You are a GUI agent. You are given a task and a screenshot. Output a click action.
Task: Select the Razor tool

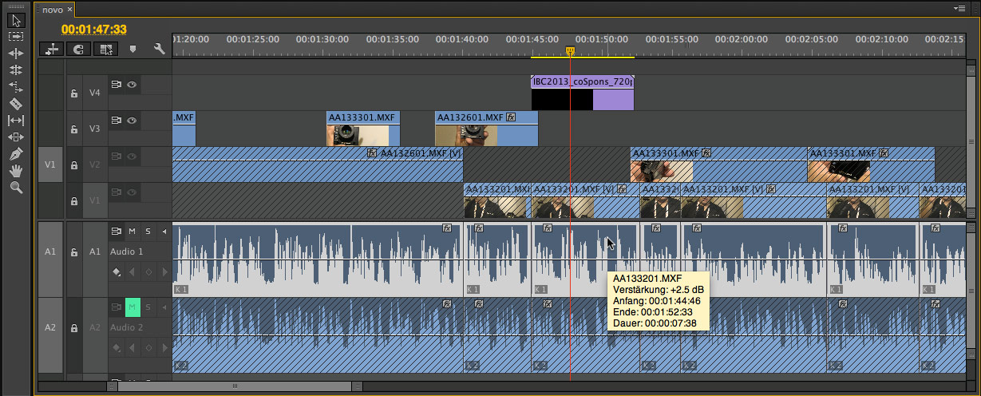tap(15, 103)
